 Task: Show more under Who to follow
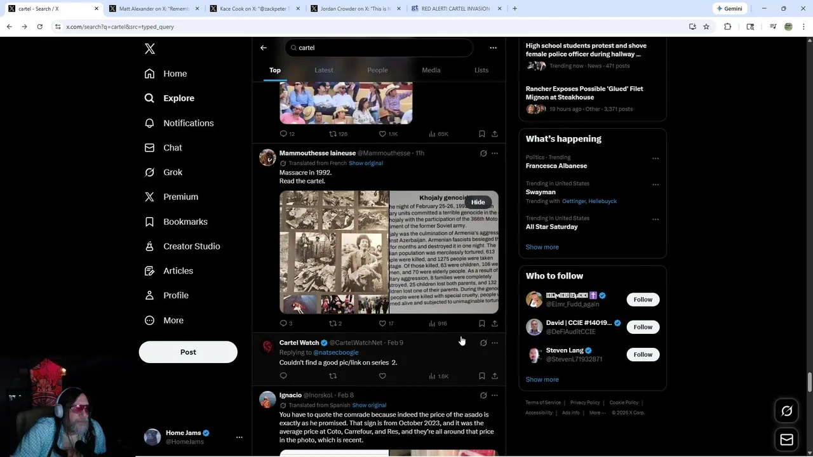(542, 380)
